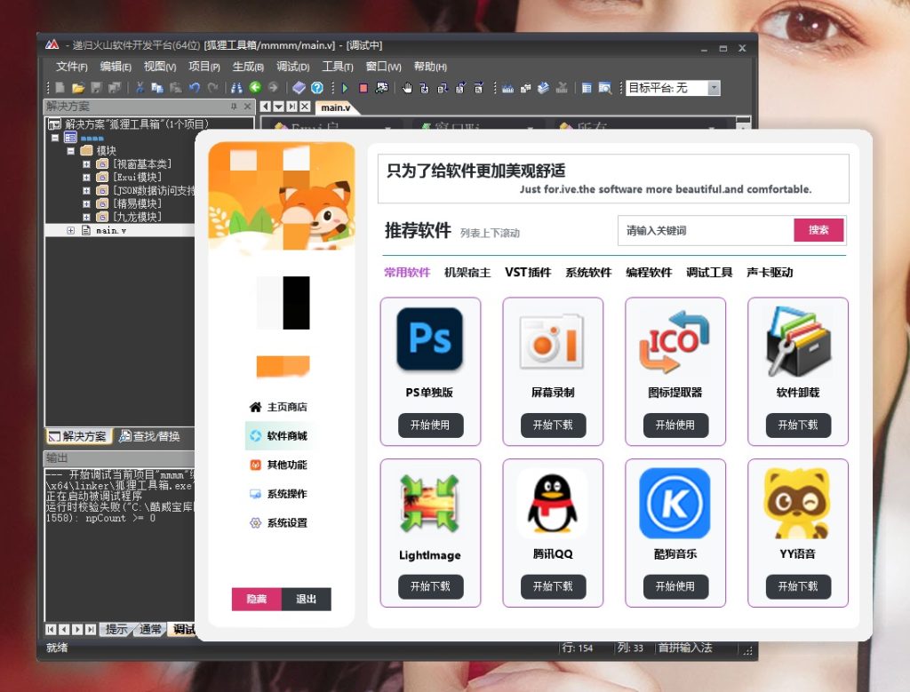
Task: Expand the [精易模块] node
Action: [x=86, y=203]
